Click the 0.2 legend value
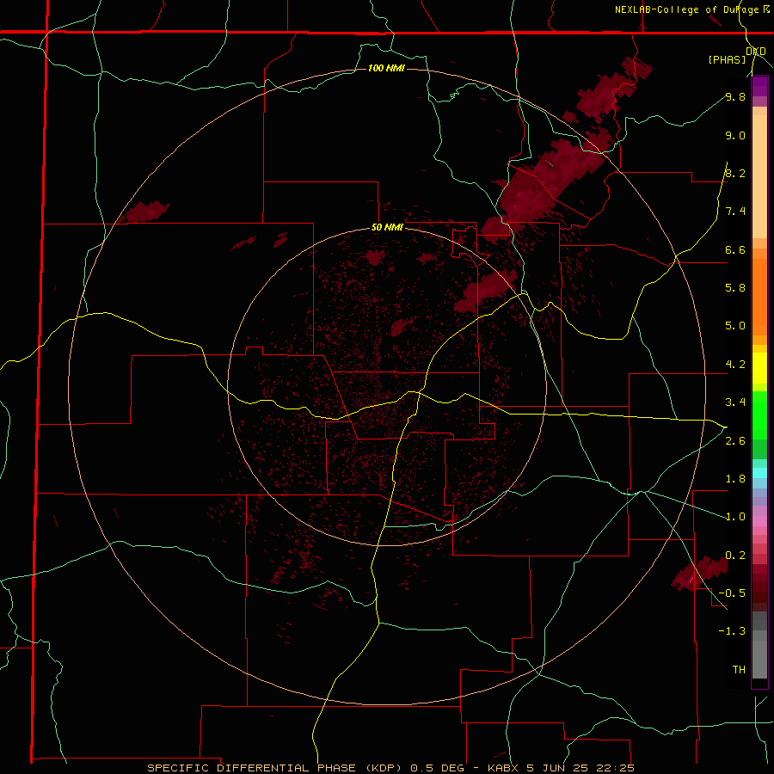The width and height of the screenshot is (774, 774). click(735, 556)
